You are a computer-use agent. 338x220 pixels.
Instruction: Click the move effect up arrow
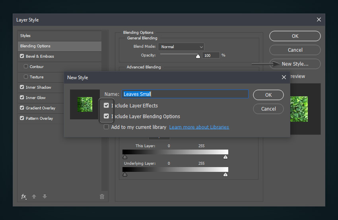[34, 197]
